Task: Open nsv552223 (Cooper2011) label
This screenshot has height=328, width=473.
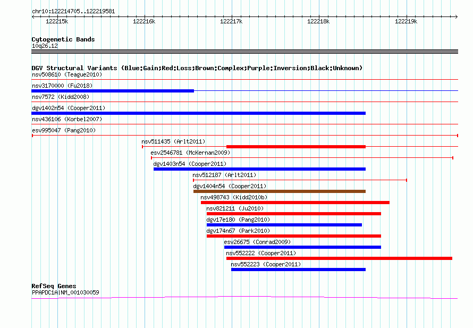Action: pos(266,264)
